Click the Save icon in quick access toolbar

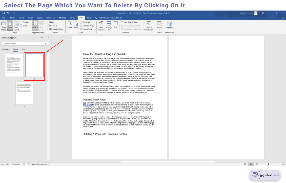click(4, 13)
